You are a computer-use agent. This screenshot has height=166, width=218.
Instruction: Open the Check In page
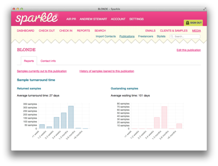pos(66,30)
